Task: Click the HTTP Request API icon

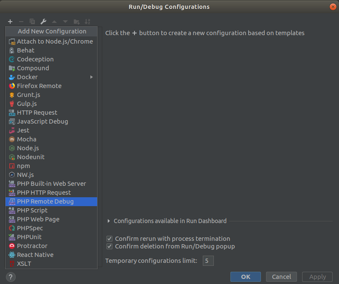Action: (12, 113)
